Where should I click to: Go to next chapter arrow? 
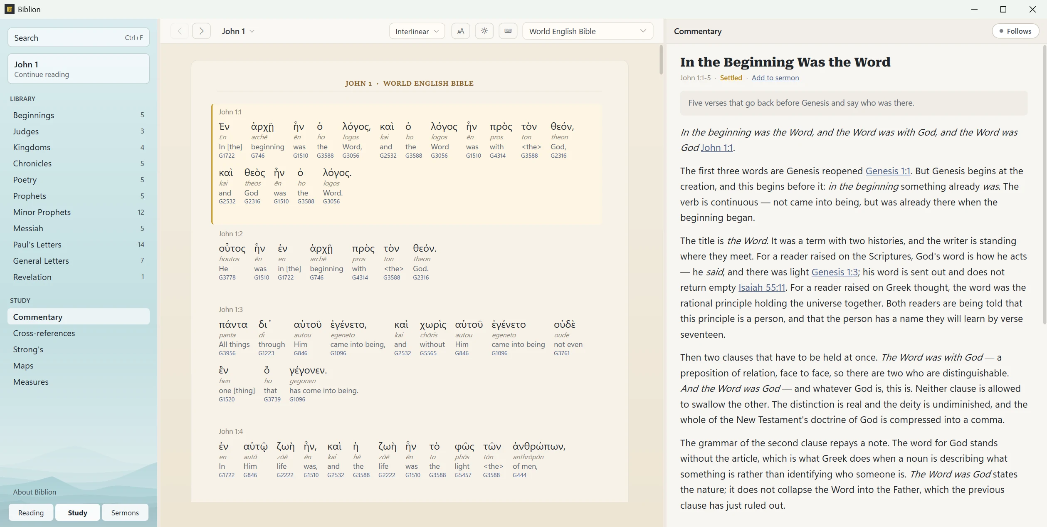(201, 31)
